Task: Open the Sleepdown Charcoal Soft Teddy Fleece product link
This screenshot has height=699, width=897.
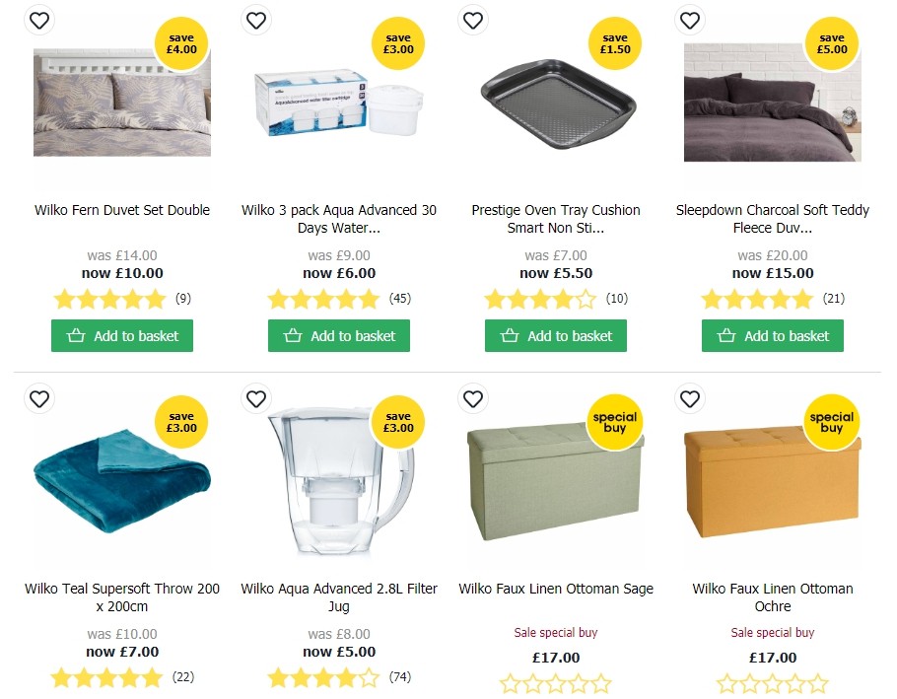Action: [x=772, y=218]
